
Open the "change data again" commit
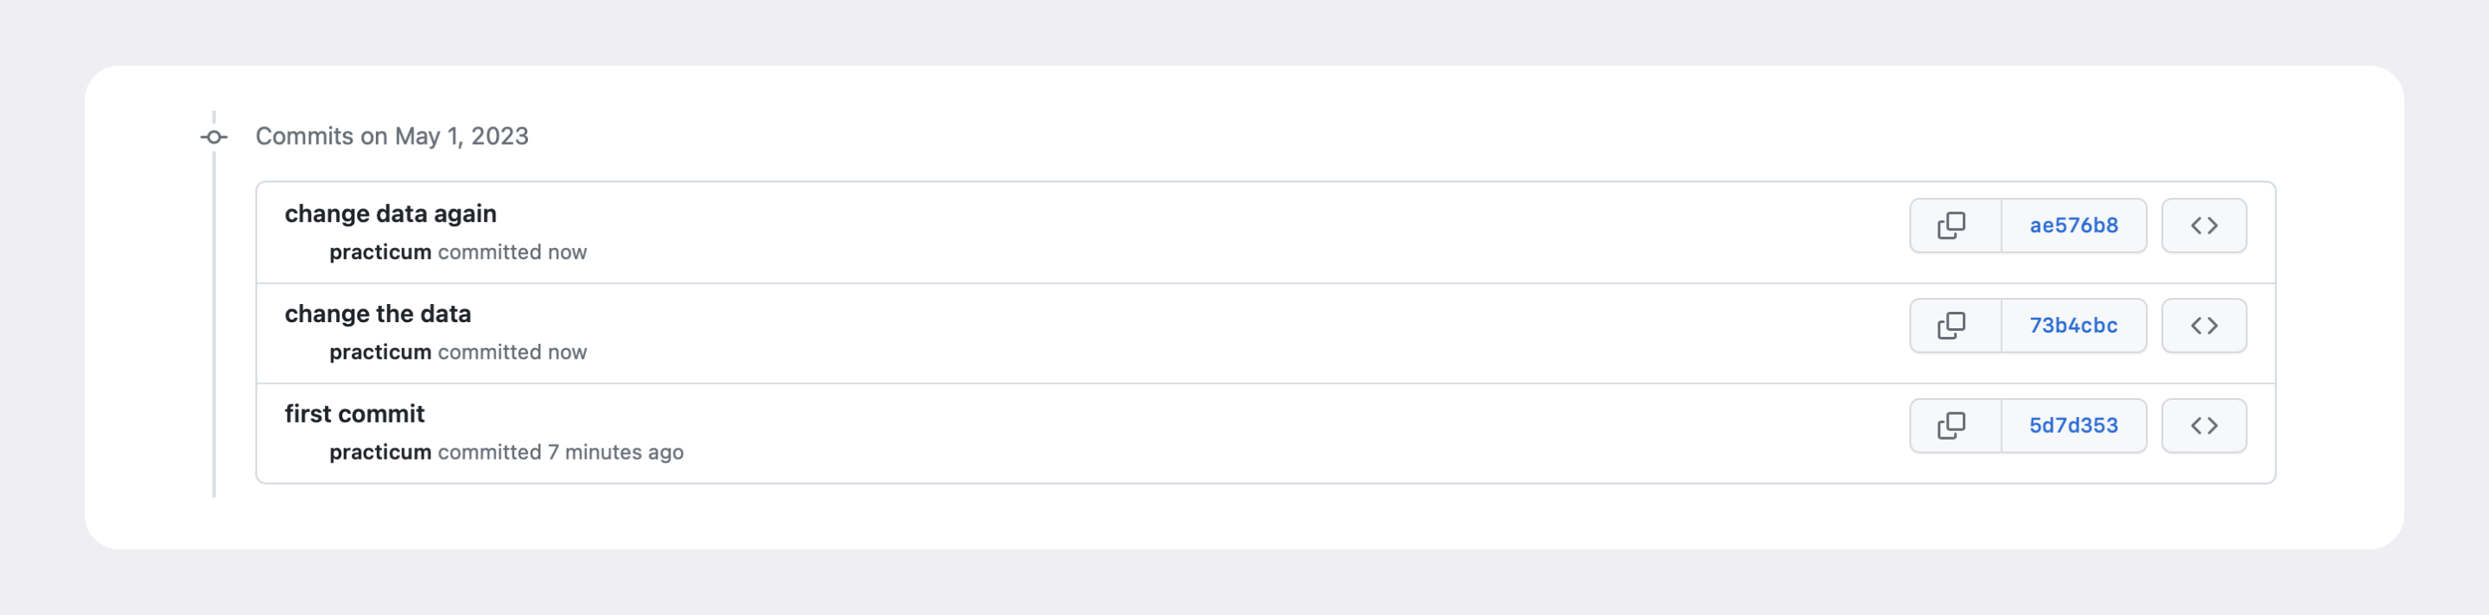click(391, 213)
